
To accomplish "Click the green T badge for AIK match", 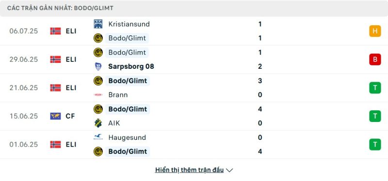I will point(375,116).
